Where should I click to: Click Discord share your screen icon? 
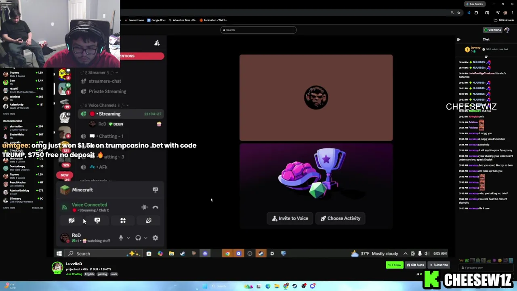point(97,221)
